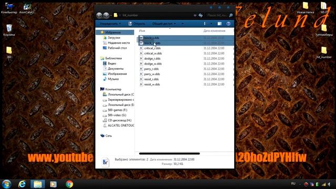The height and width of the screenshot is (189, 336).
Task: Open Локальный диск (E:) in the tree
Action: point(121,105)
